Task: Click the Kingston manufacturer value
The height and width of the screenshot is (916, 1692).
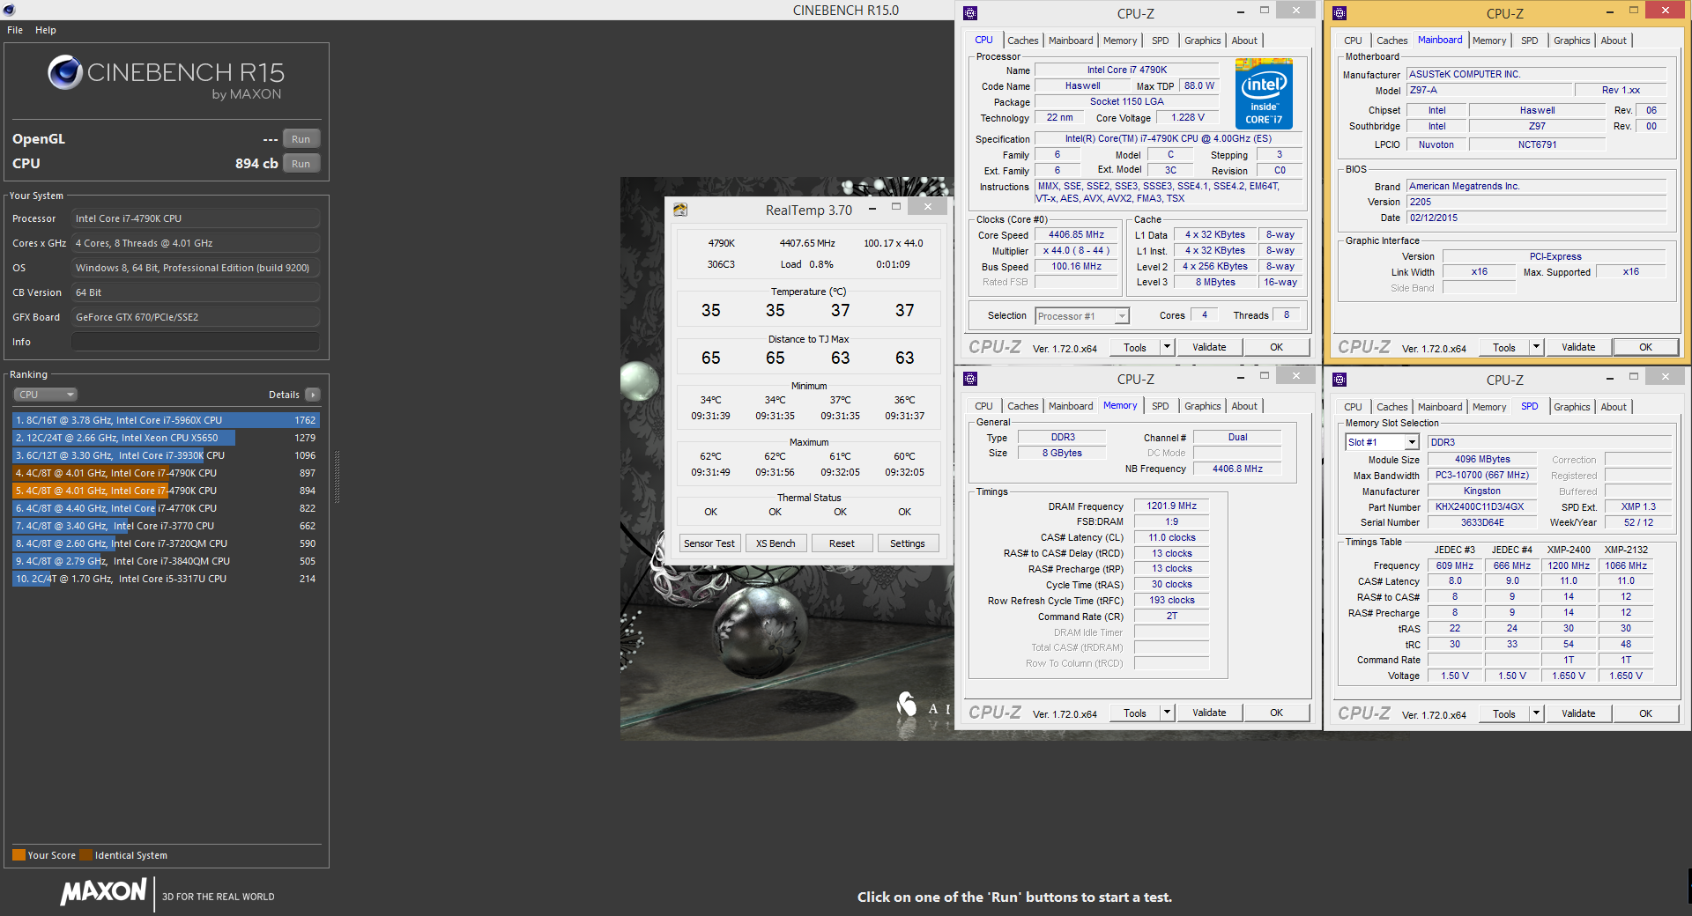Action: [x=1482, y=491]
